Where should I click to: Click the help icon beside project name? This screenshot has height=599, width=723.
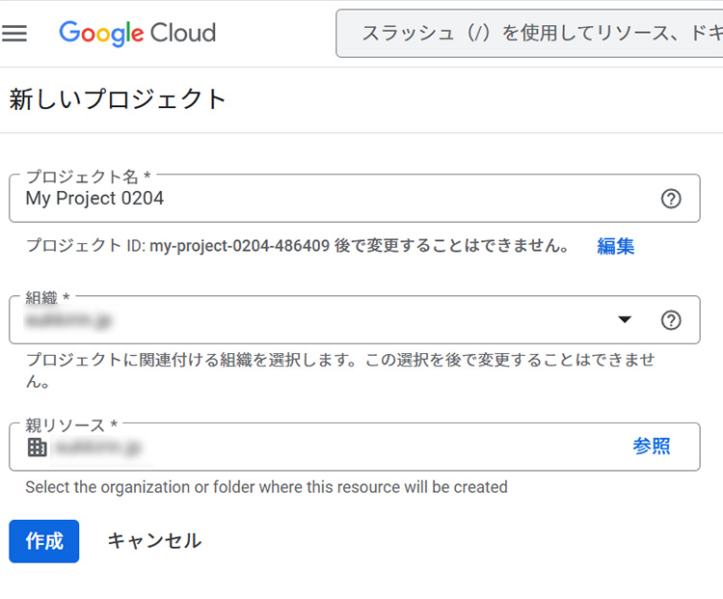click(x=671, y=199)
